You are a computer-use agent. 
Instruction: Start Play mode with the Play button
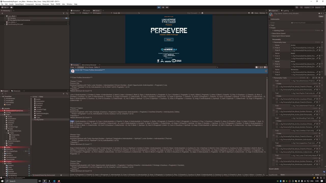[x=159, y=7]
